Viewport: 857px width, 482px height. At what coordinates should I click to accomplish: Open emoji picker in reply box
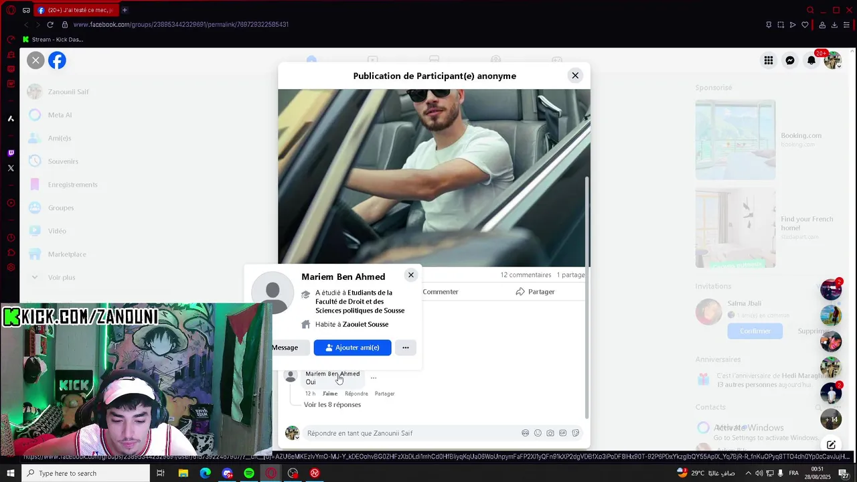tap(538, 433)
